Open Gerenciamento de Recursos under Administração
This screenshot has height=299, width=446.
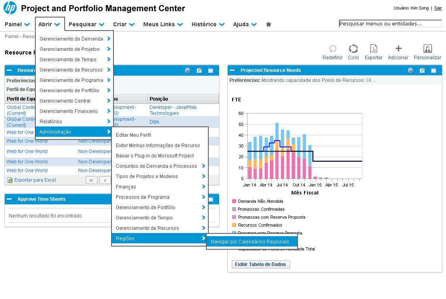147,228
